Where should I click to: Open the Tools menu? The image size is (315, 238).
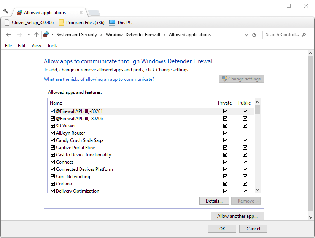click(x=52, y=46)
